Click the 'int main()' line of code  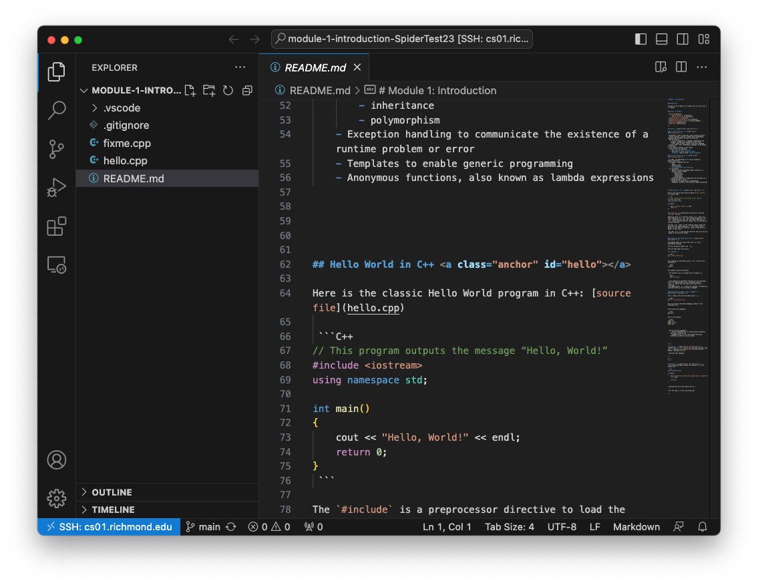click(x=341, y=409)
